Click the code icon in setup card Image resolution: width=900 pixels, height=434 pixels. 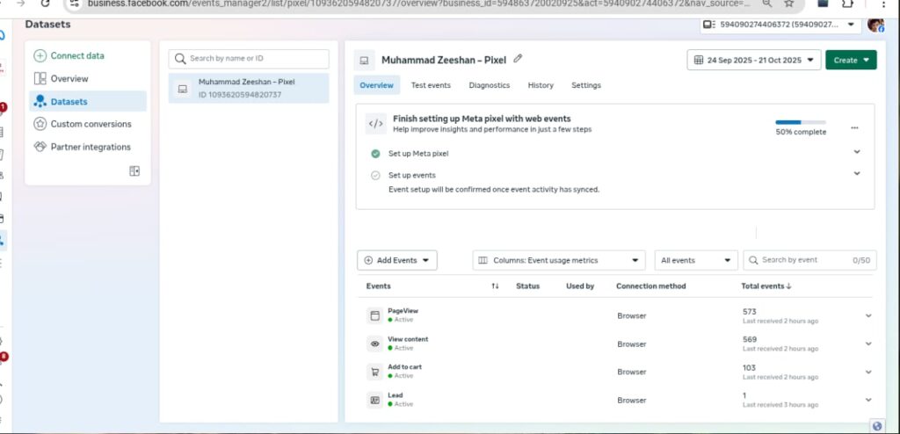click(x=376, y=123)
